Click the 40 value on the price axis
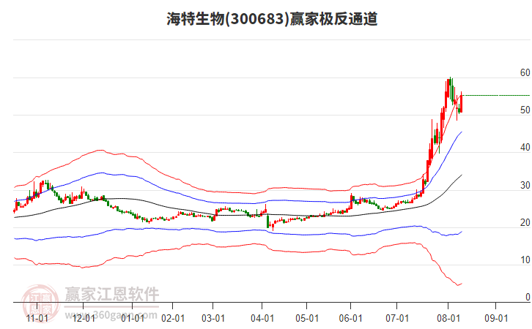This screenshot has width=532, height=329. coord(525,148)
